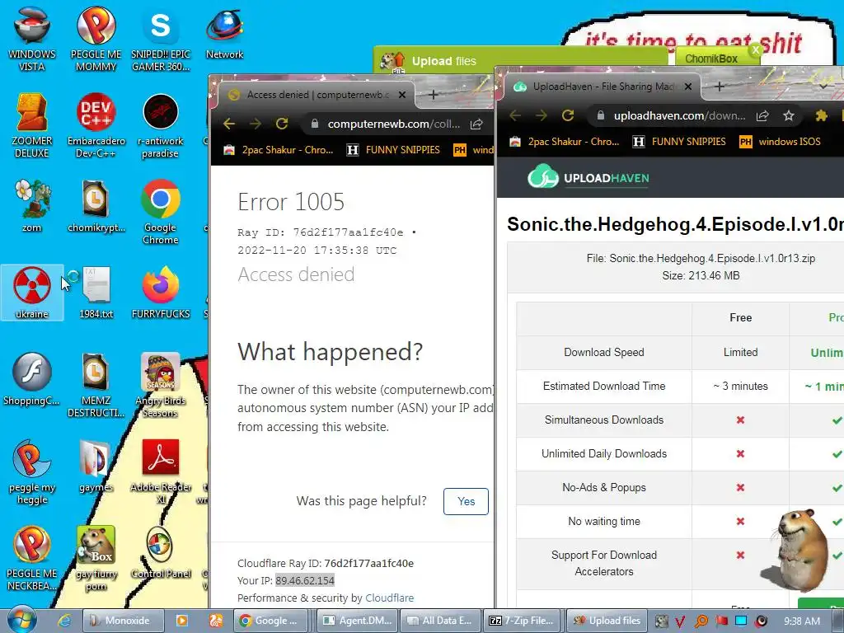This screenshot has height=633, width=844.
Task: Open the WINDOWS VISTA desktop icon
Action: click(x=32, y=39)
